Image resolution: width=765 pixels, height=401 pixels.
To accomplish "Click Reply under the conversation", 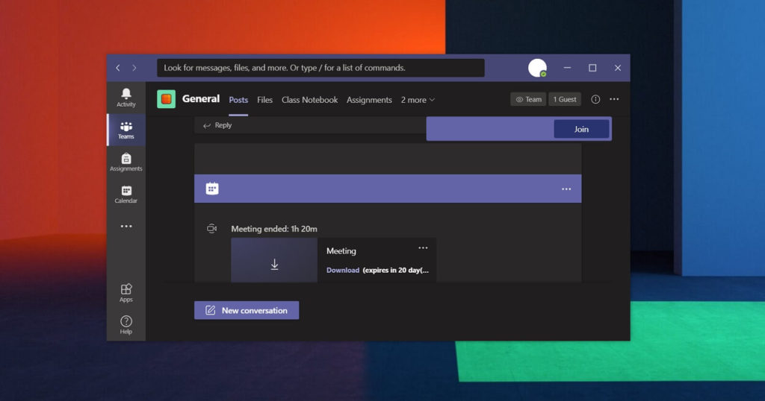I will (217, 125).
